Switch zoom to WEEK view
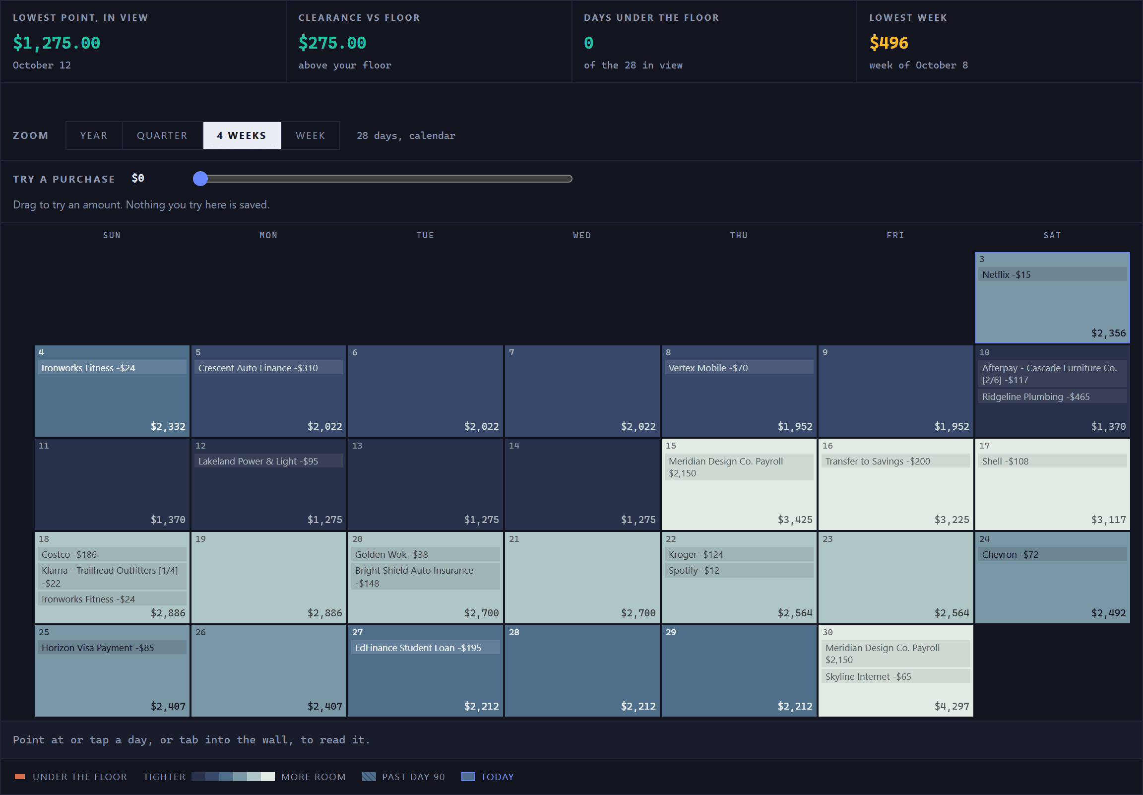 (310, 135)
